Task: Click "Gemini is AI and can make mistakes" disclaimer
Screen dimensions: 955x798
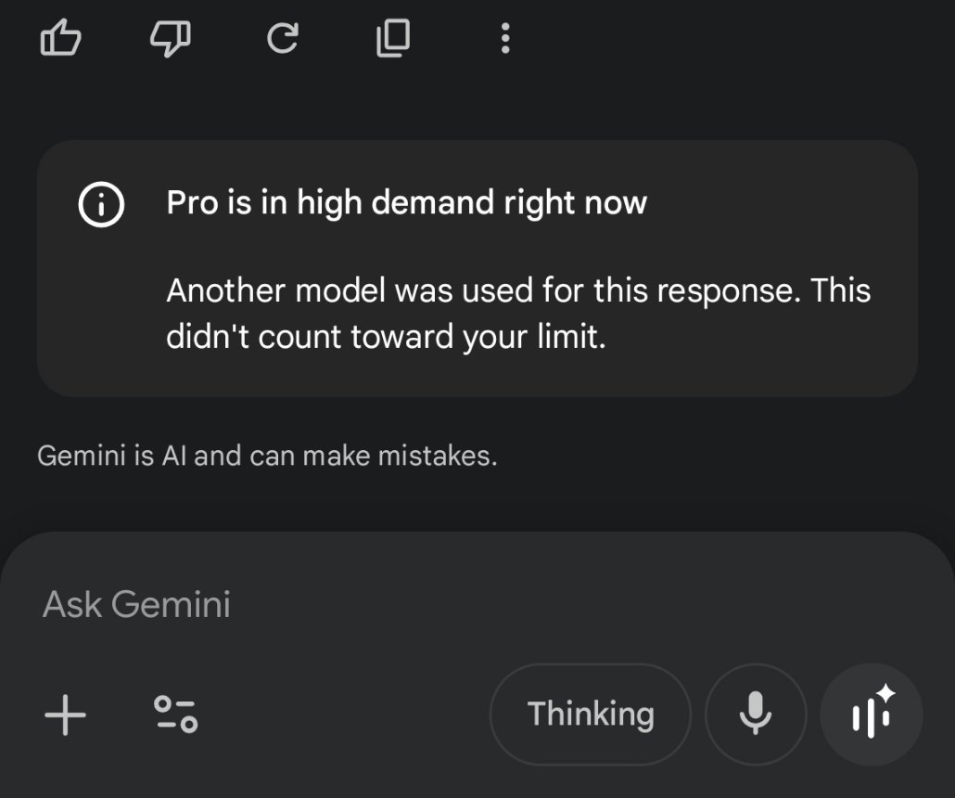Action: click(x=267, y=457)
